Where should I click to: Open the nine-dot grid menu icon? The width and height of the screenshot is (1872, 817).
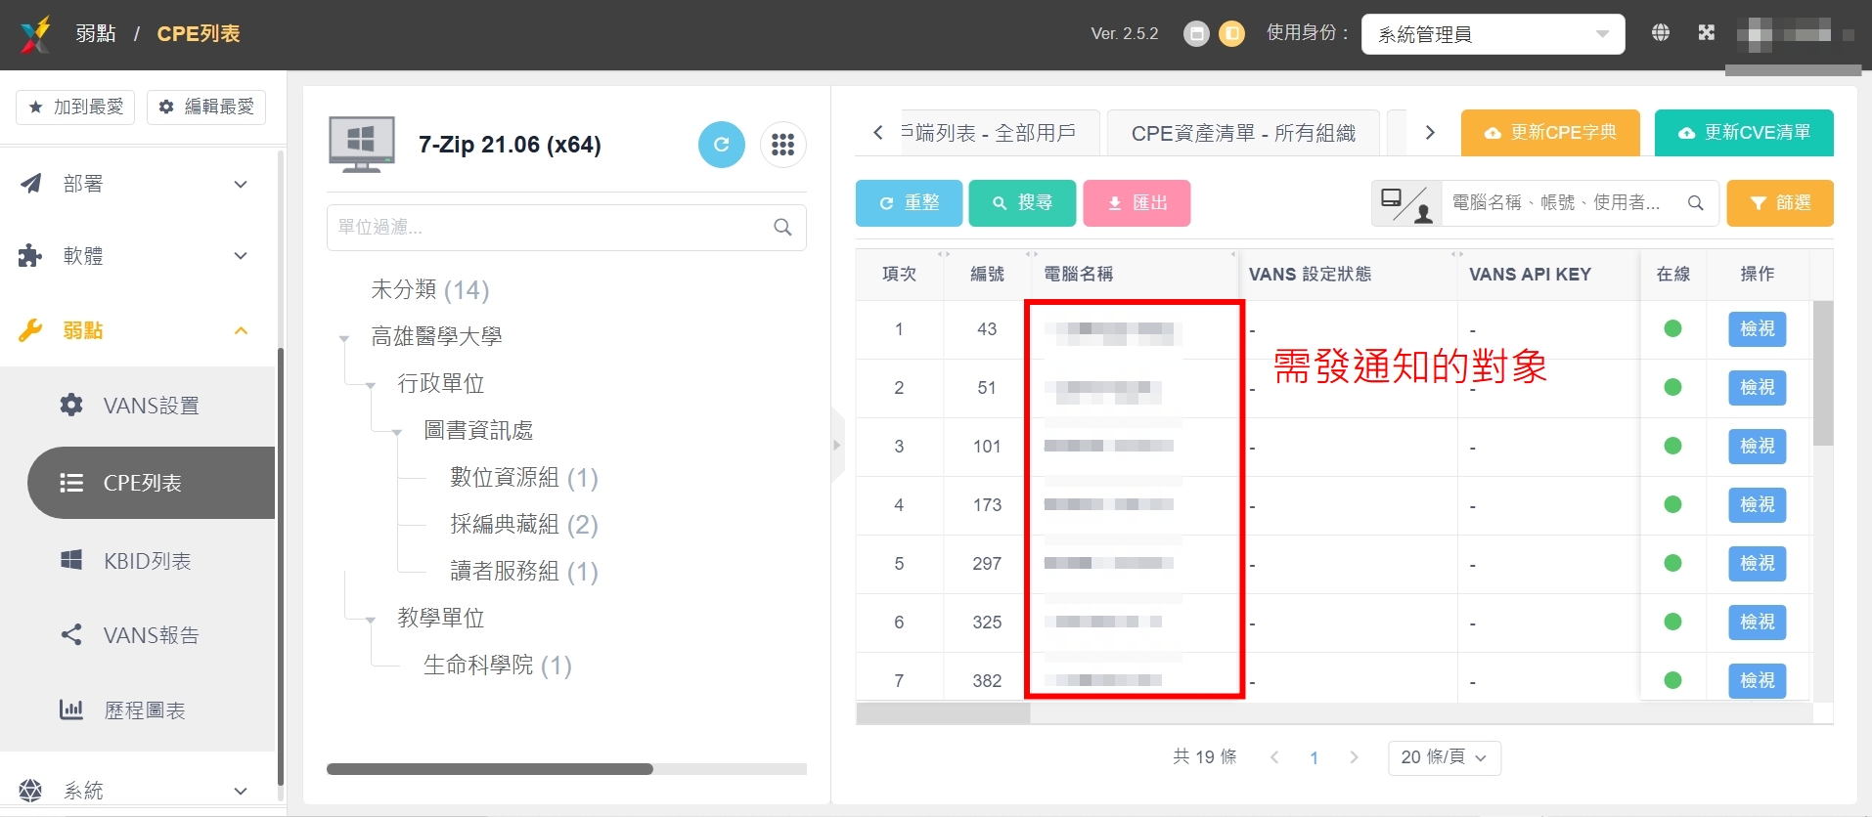(x=782, y=145)
